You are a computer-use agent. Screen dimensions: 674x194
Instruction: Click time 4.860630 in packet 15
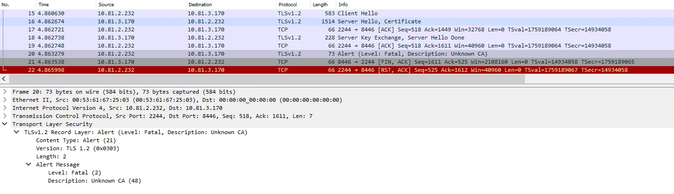51,13
